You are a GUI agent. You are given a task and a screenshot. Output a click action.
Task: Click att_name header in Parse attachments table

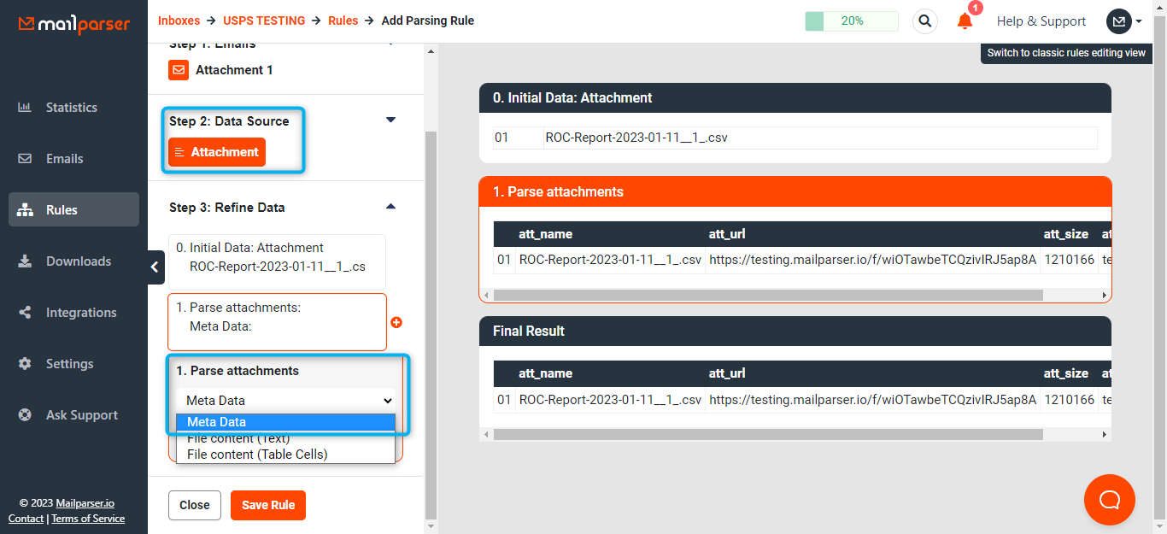(545, 234)
